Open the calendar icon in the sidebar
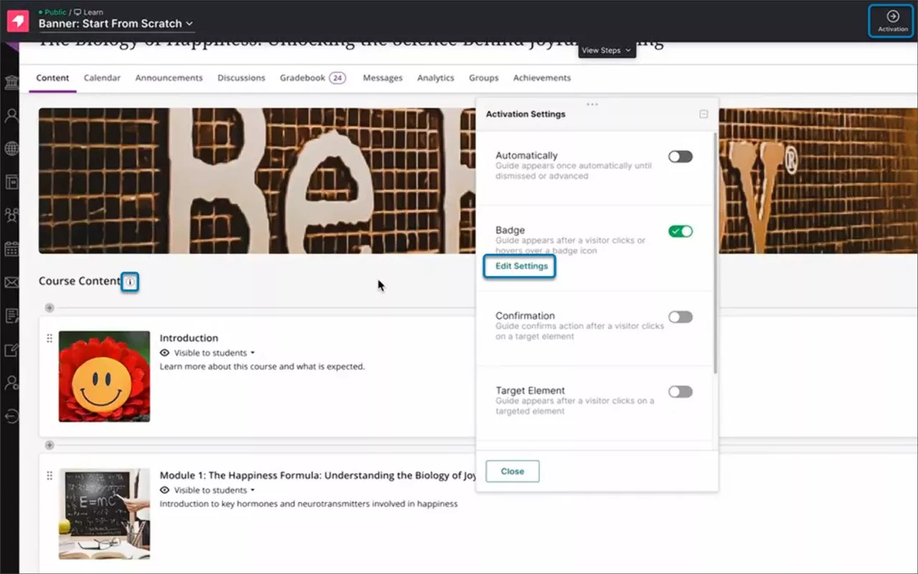 coord(12,249)
